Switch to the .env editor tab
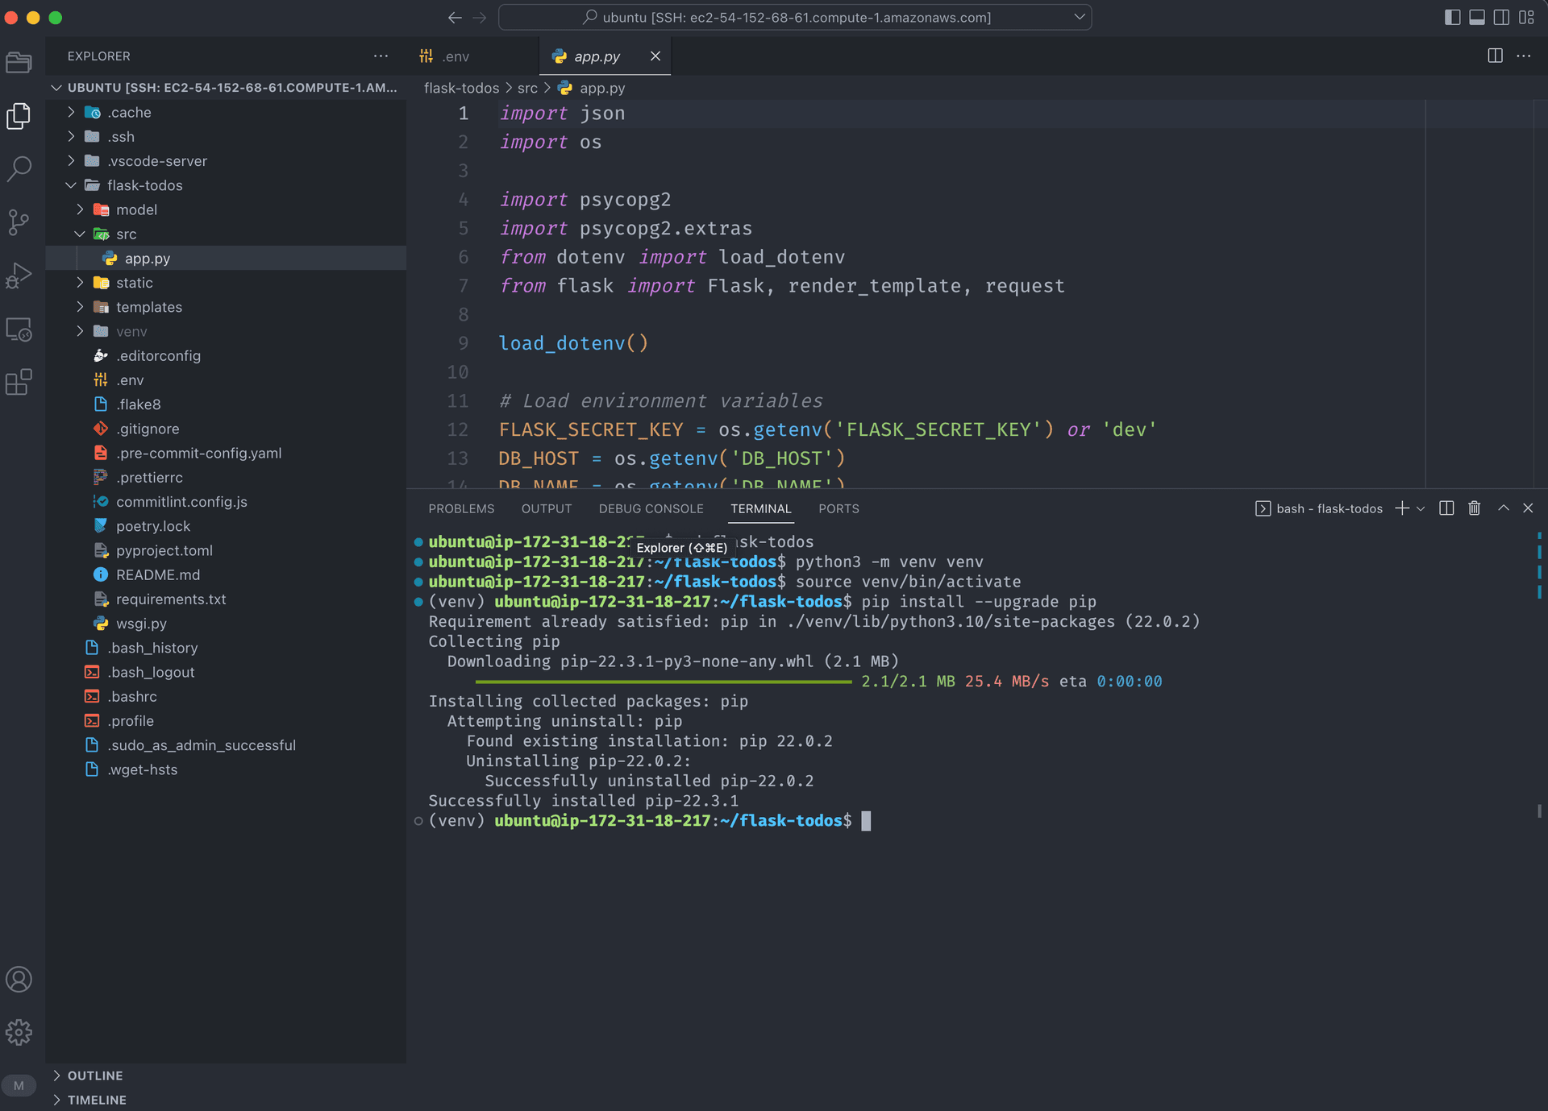The image size is (1548, 1111). [473, 56]
